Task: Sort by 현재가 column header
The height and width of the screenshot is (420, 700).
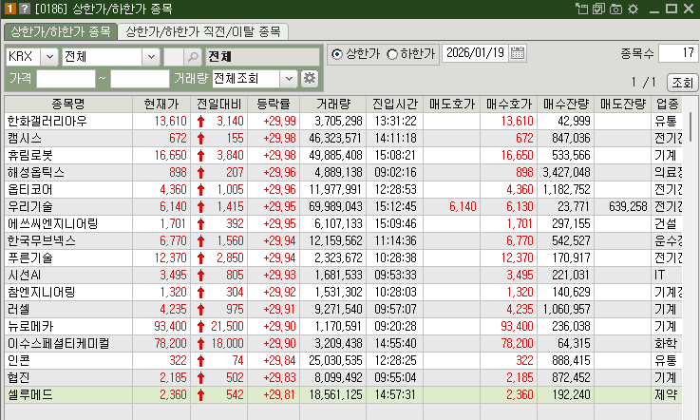Action: [x=161, y=105]
